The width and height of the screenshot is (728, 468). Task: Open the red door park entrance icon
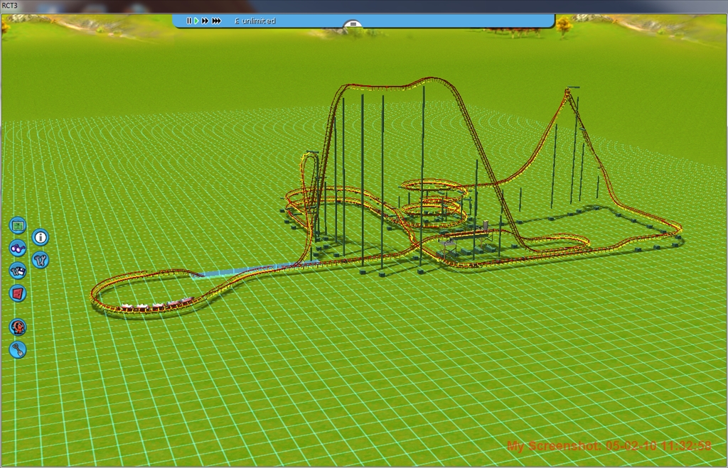point(18,293)
